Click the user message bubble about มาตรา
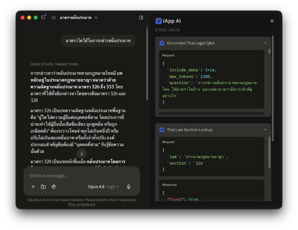 [x=98, y=41]
